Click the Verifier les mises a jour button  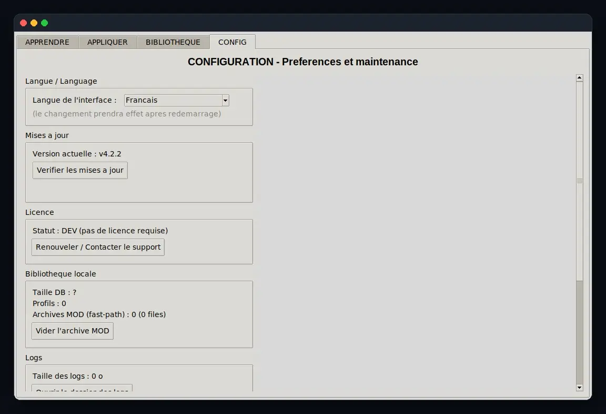point(80,170)
